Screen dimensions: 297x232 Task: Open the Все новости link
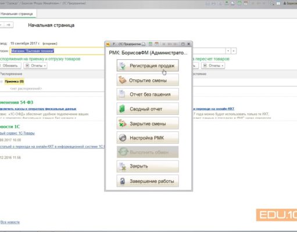pyautogui.click(x=10, y=222)
